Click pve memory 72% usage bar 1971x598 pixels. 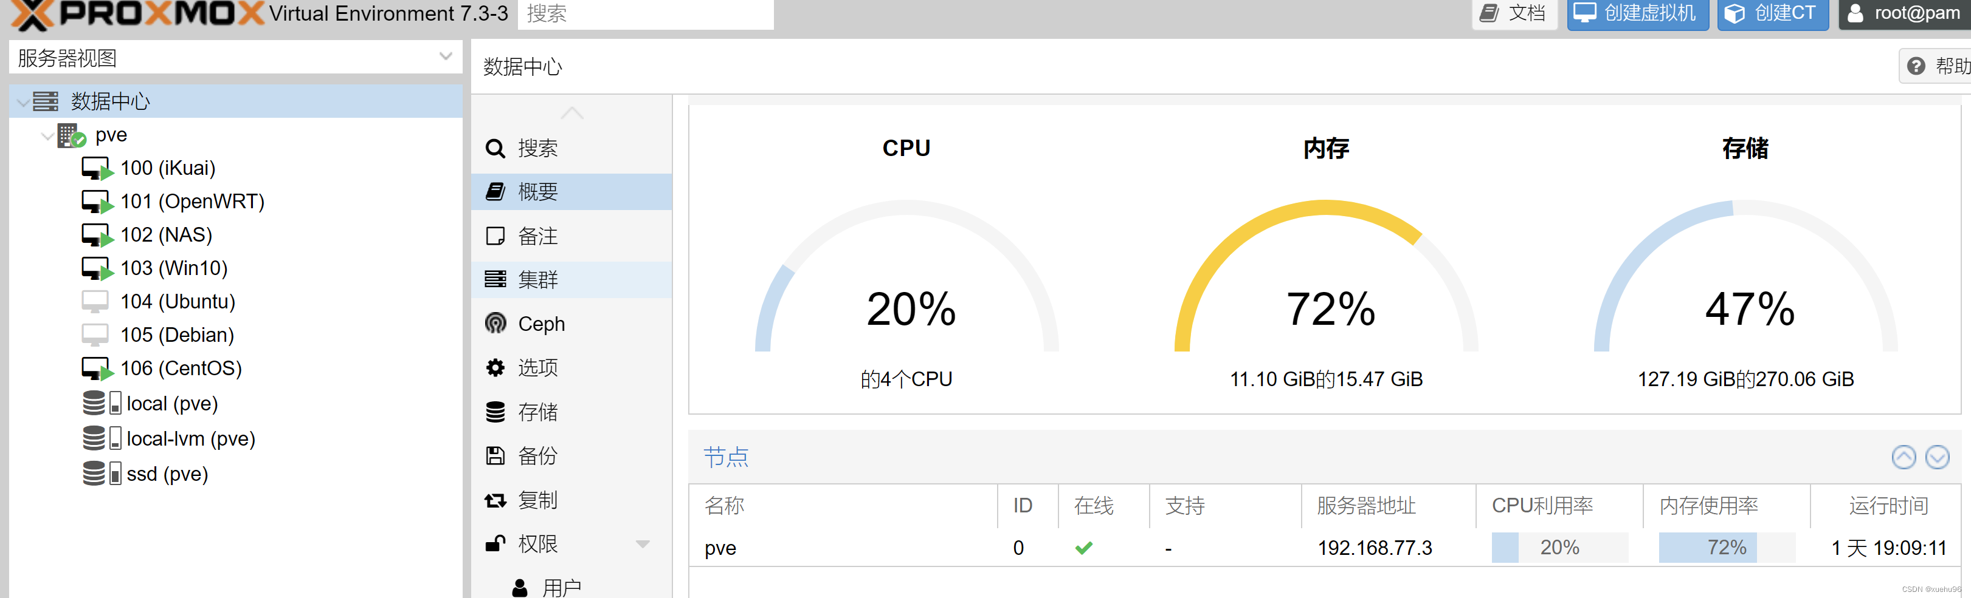pyautogui.click(x=1726, y=548)
